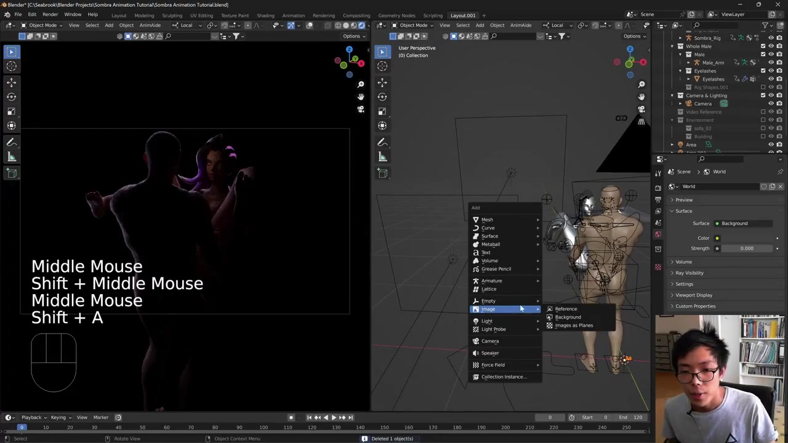Image resolution: width=788 pixels, height=443 pixels.
Task: Uncheck the Whole Male collection checkbox
Action: point(763,46)
